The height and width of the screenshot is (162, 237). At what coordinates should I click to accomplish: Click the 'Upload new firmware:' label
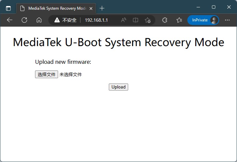pos(63,62)
